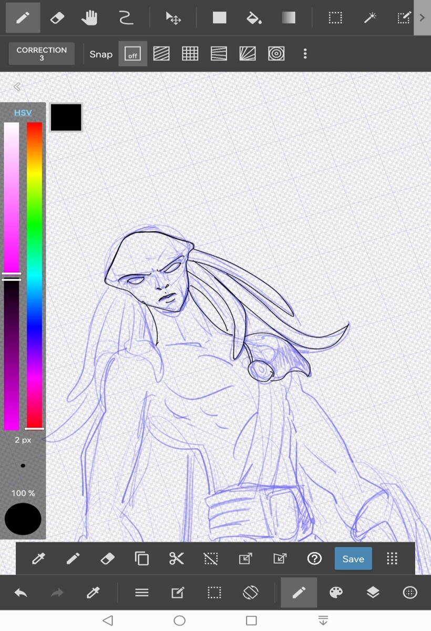Image resolution: width=431 pixels, height=631 pixels.
Task: Enable parallel lines snap
Action: 161,54
